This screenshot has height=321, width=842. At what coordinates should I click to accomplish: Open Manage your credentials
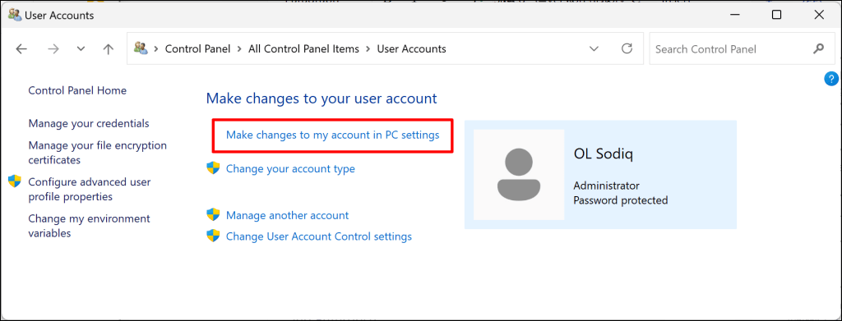(x=89, y=123)
